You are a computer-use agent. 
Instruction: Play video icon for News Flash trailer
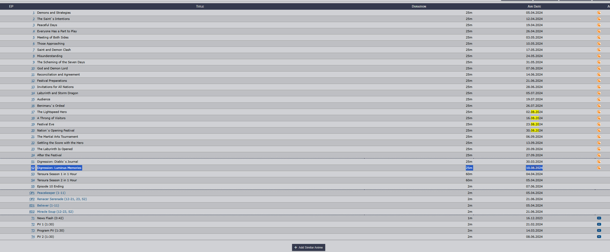(599, 218)
